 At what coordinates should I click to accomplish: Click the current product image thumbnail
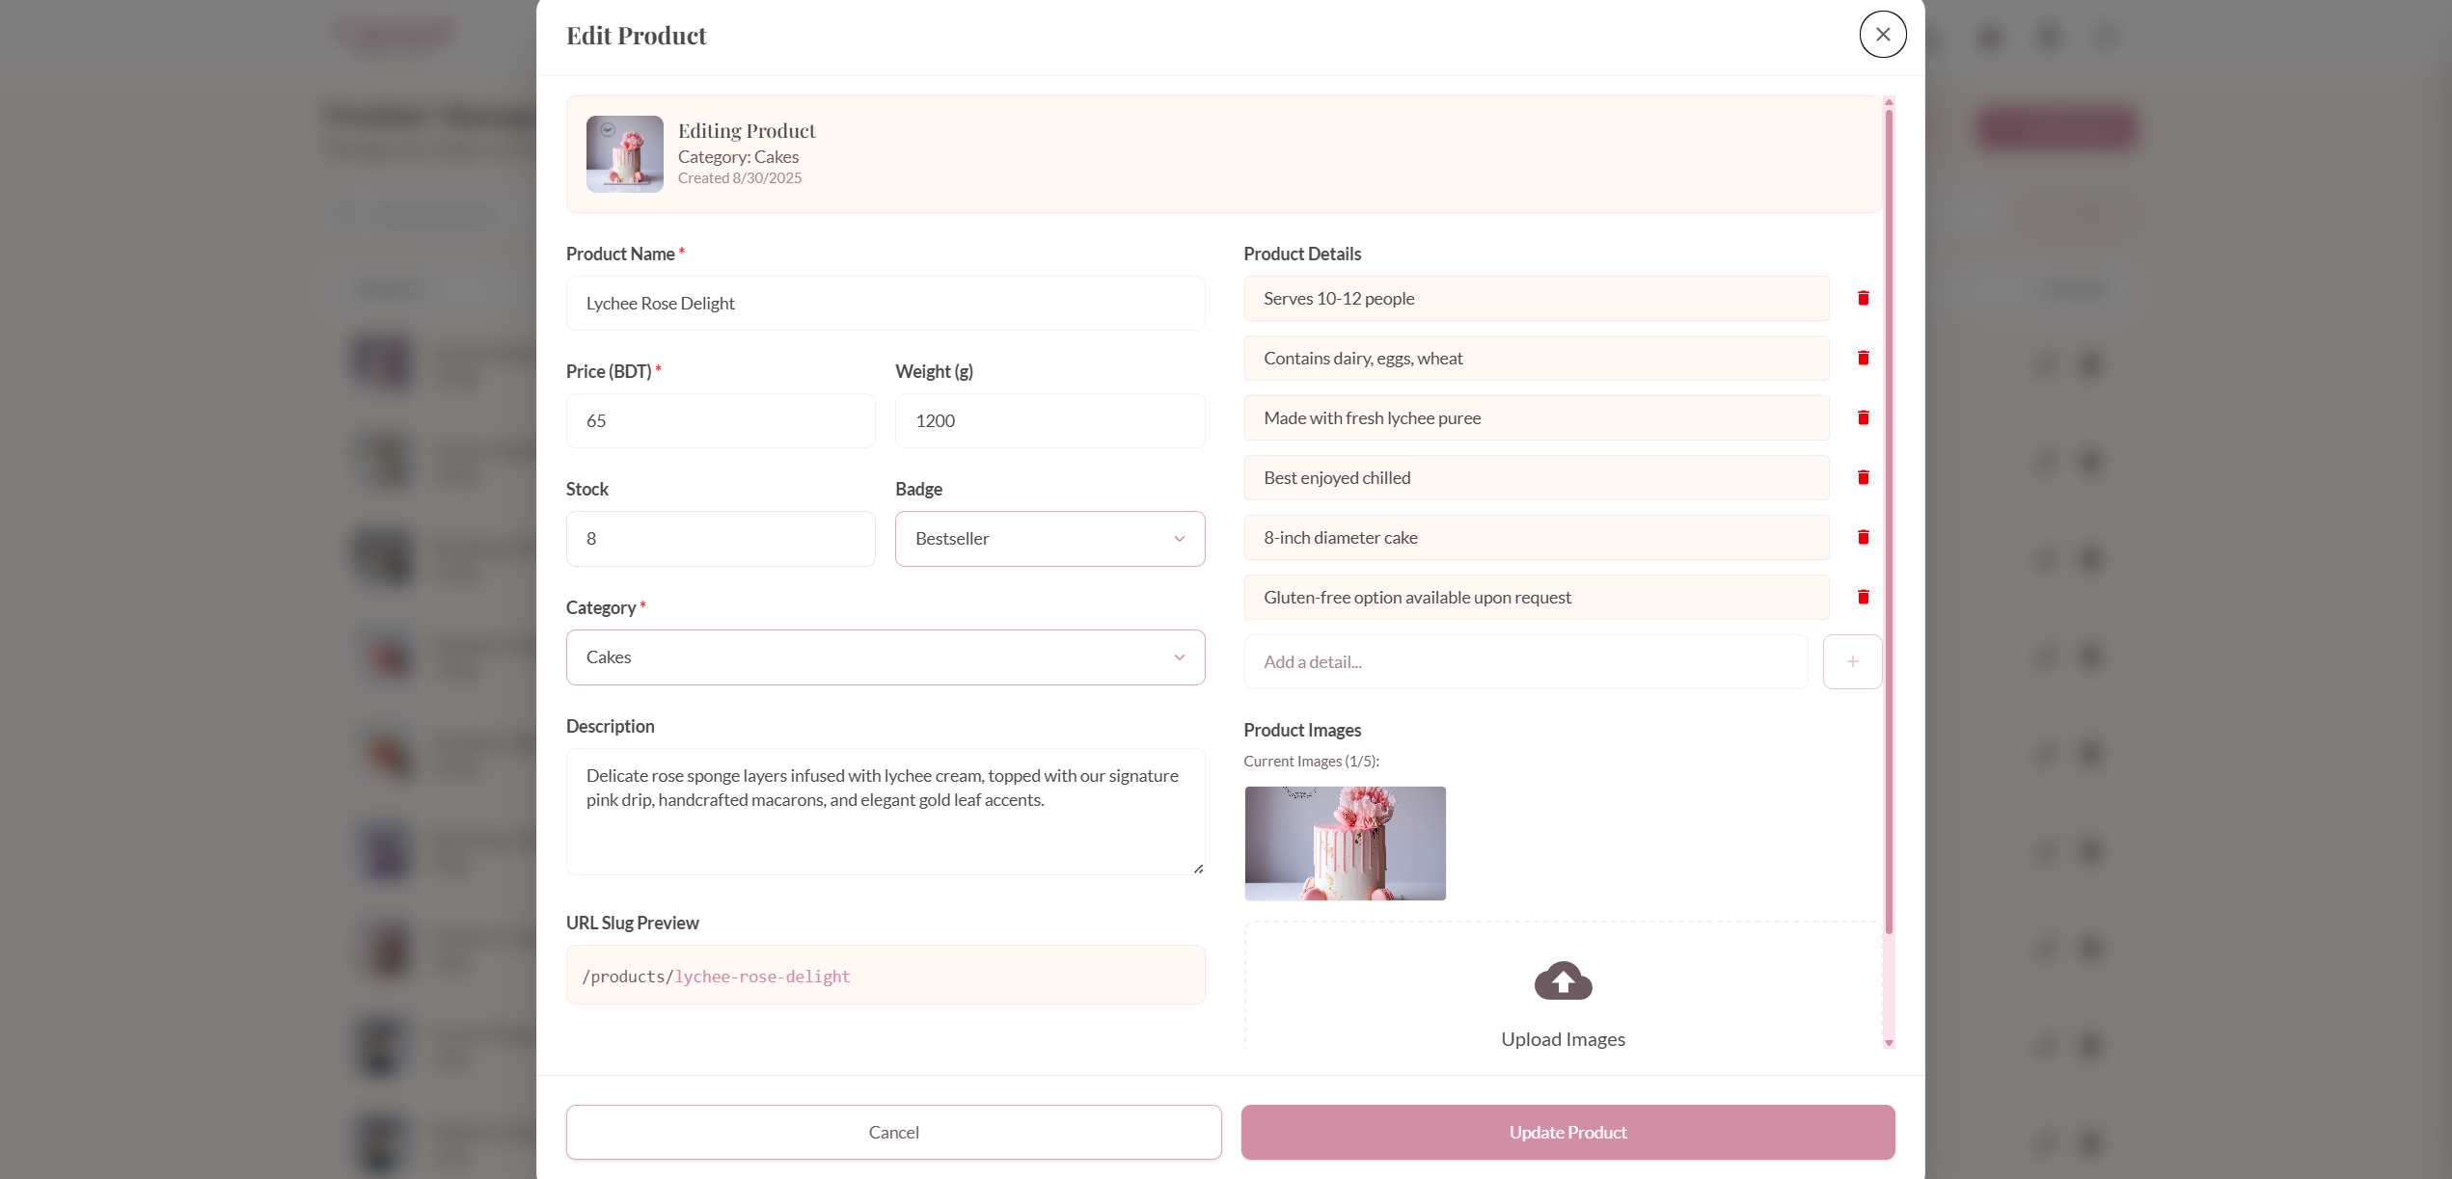[1345, 843]
